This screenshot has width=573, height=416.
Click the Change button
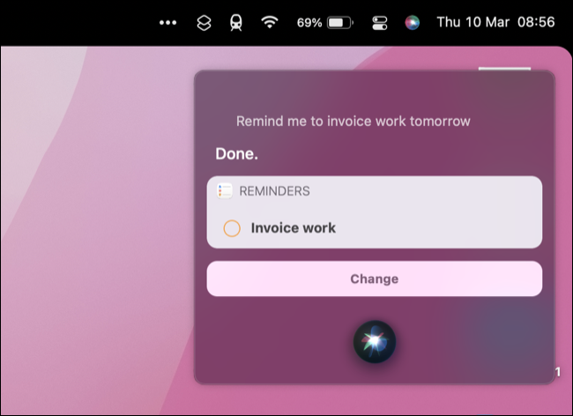pos(375,279)
